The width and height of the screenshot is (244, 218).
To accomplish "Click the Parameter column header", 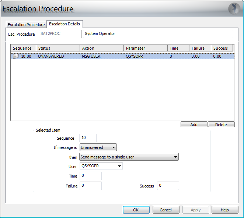I will click(x=145, y=48).
